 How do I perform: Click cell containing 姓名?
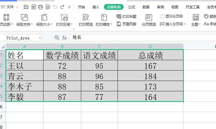(x=25, y=55)
